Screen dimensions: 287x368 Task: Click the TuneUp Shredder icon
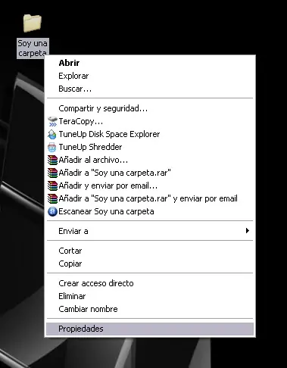coord(52,147)
